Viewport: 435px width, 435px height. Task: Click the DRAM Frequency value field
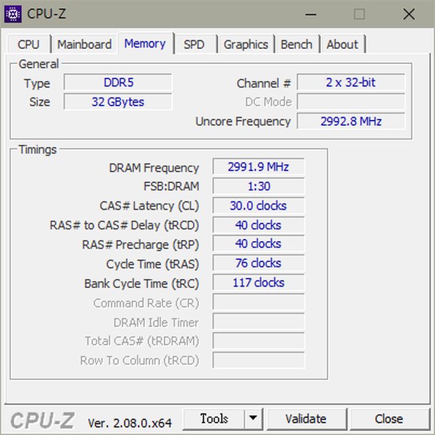click(258, 167)
